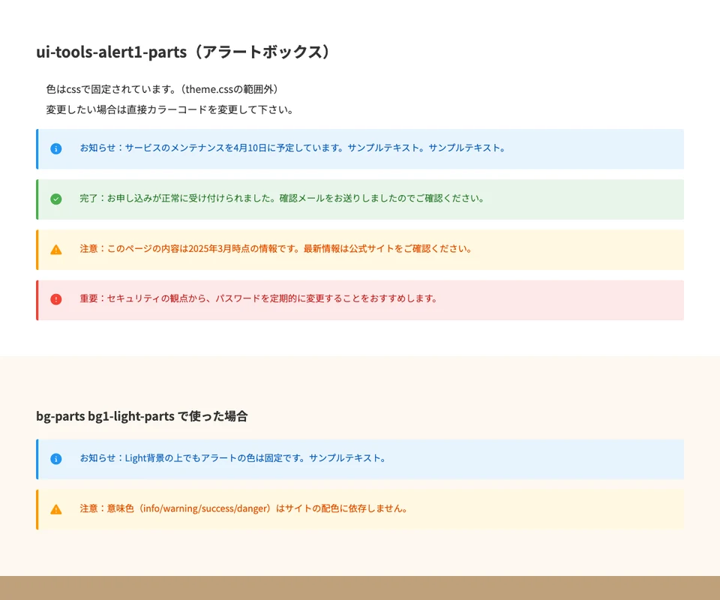The height and width of the screenshot is (600, 720).
Task: Click the bg-parts bg1-light-parts subheading
Action: (x=142, y=415)
